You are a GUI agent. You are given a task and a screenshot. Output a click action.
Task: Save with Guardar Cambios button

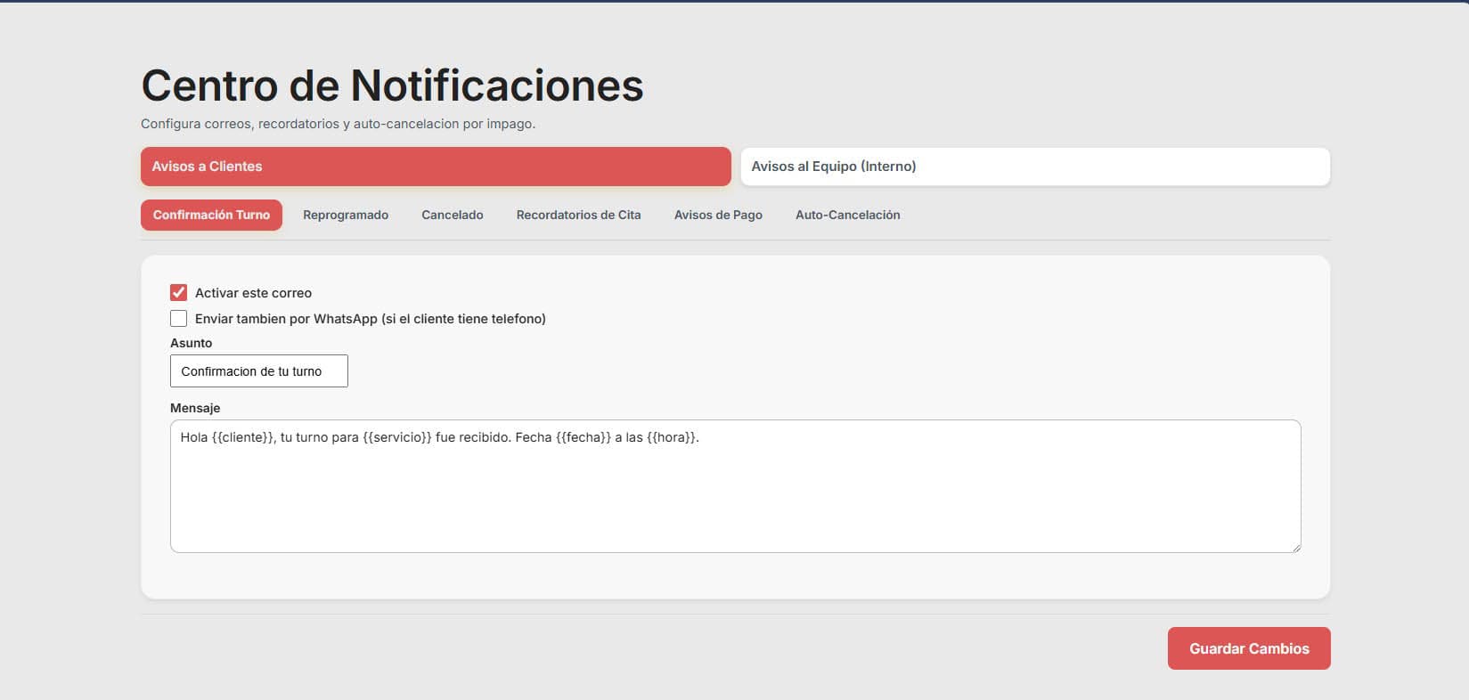pos(1249,648)
